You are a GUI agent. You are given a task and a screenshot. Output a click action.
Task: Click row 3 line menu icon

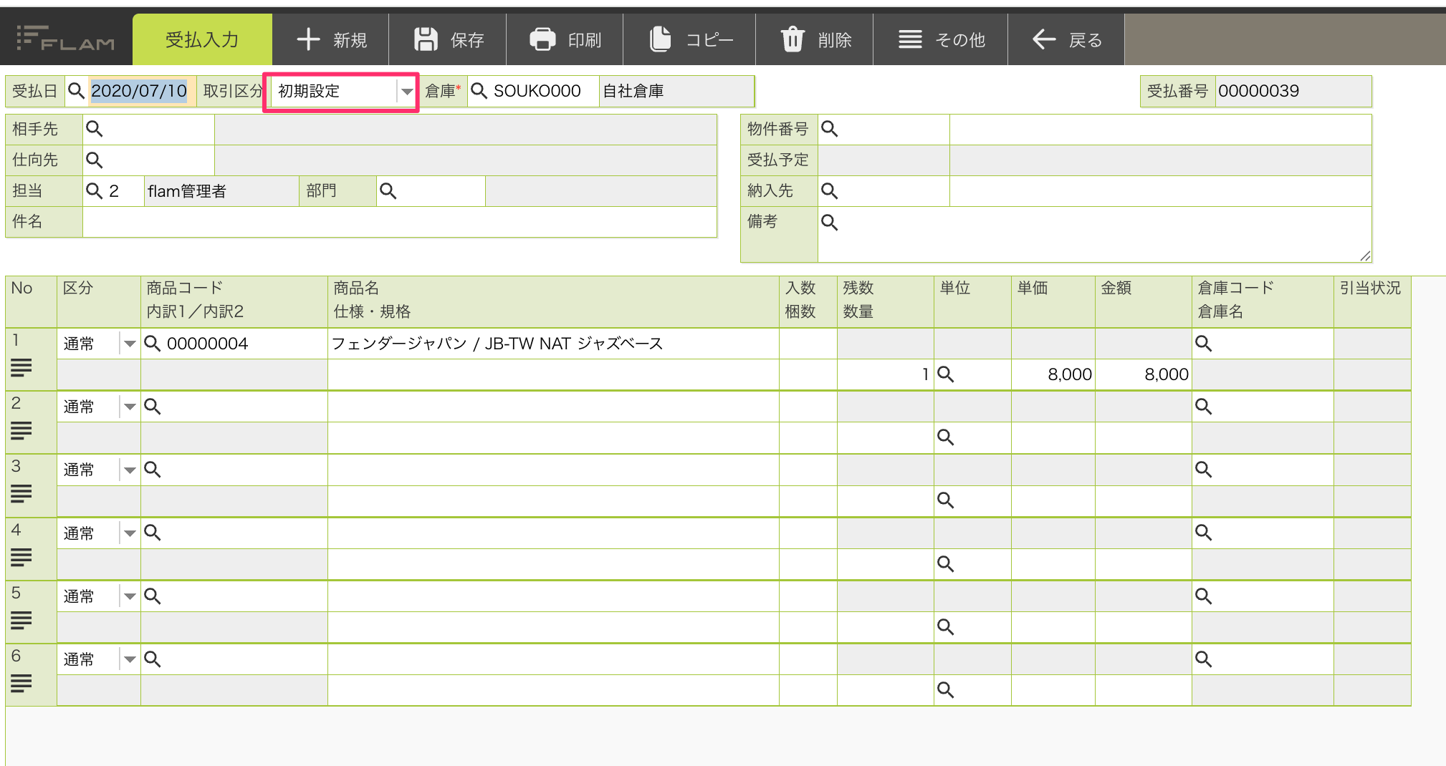(21, 494)
